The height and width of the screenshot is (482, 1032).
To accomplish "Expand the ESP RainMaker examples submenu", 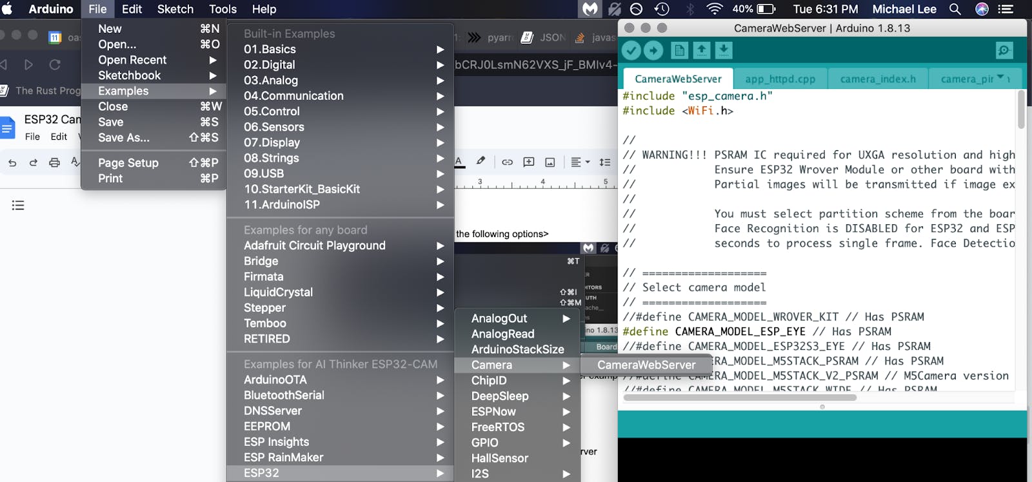I will coord(341,457).
